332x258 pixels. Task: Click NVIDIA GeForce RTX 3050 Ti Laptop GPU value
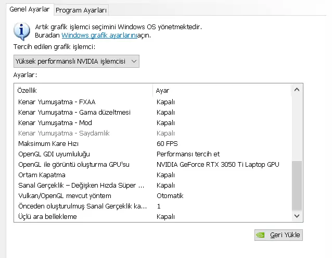218,165
